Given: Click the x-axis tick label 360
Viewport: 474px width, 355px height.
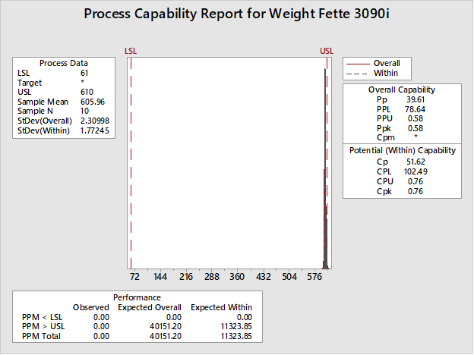Looking at the screenshot, I should pos(237,277).
